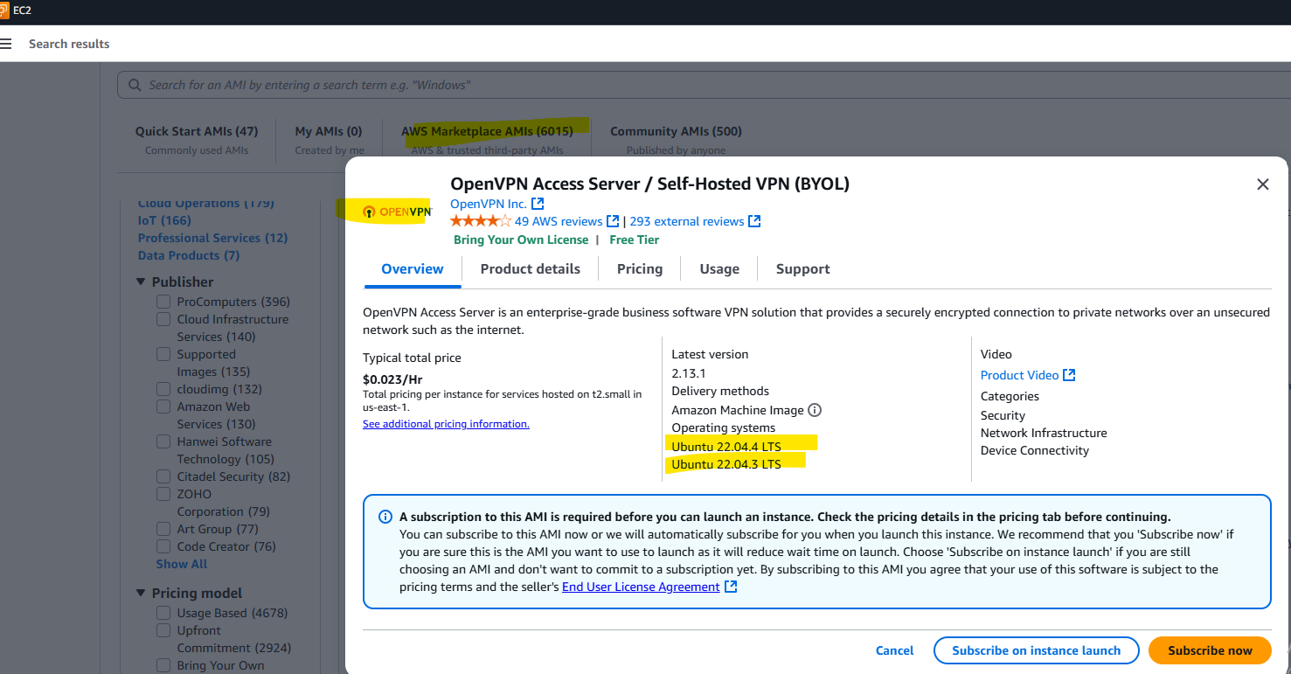
Task: Click the Cancel button
Action: click(x=894, y=650)
